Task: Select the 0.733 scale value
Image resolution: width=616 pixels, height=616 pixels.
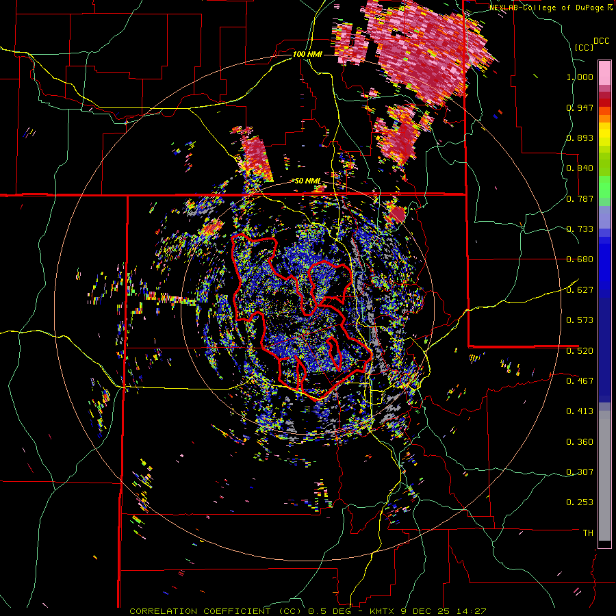Action: click(580, 229)
